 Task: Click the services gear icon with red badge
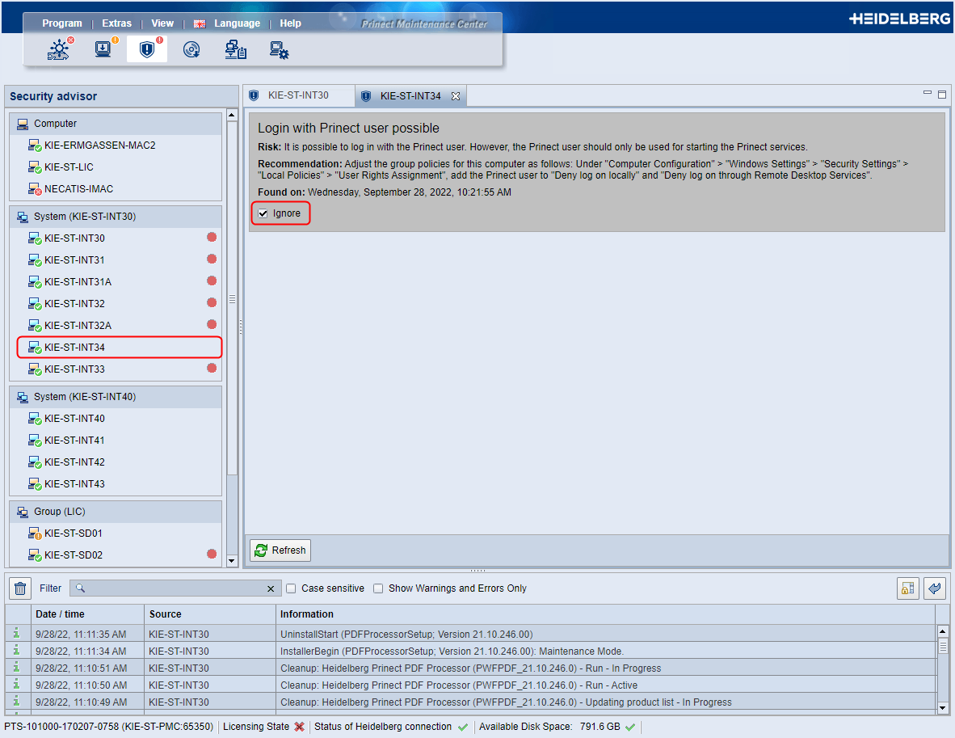click(58, 48)
